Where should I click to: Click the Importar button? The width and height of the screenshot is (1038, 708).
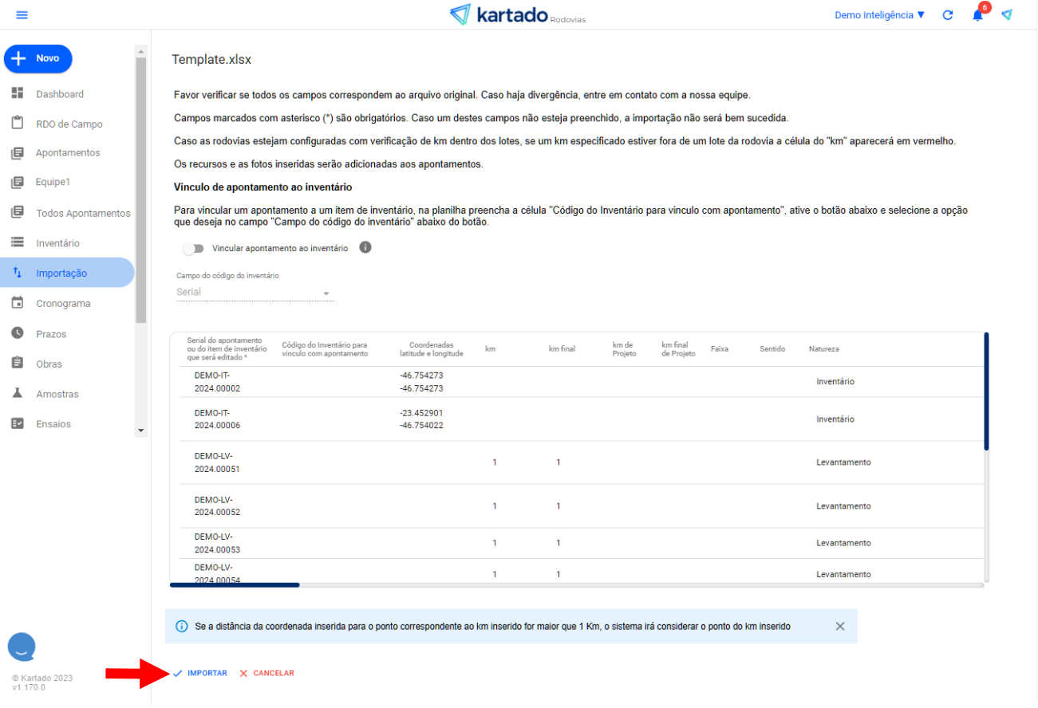pos(200,674)
